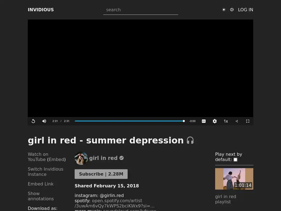Click Shared February 15, 2018 text
This screenshot has width=281, height=211.
107,186
